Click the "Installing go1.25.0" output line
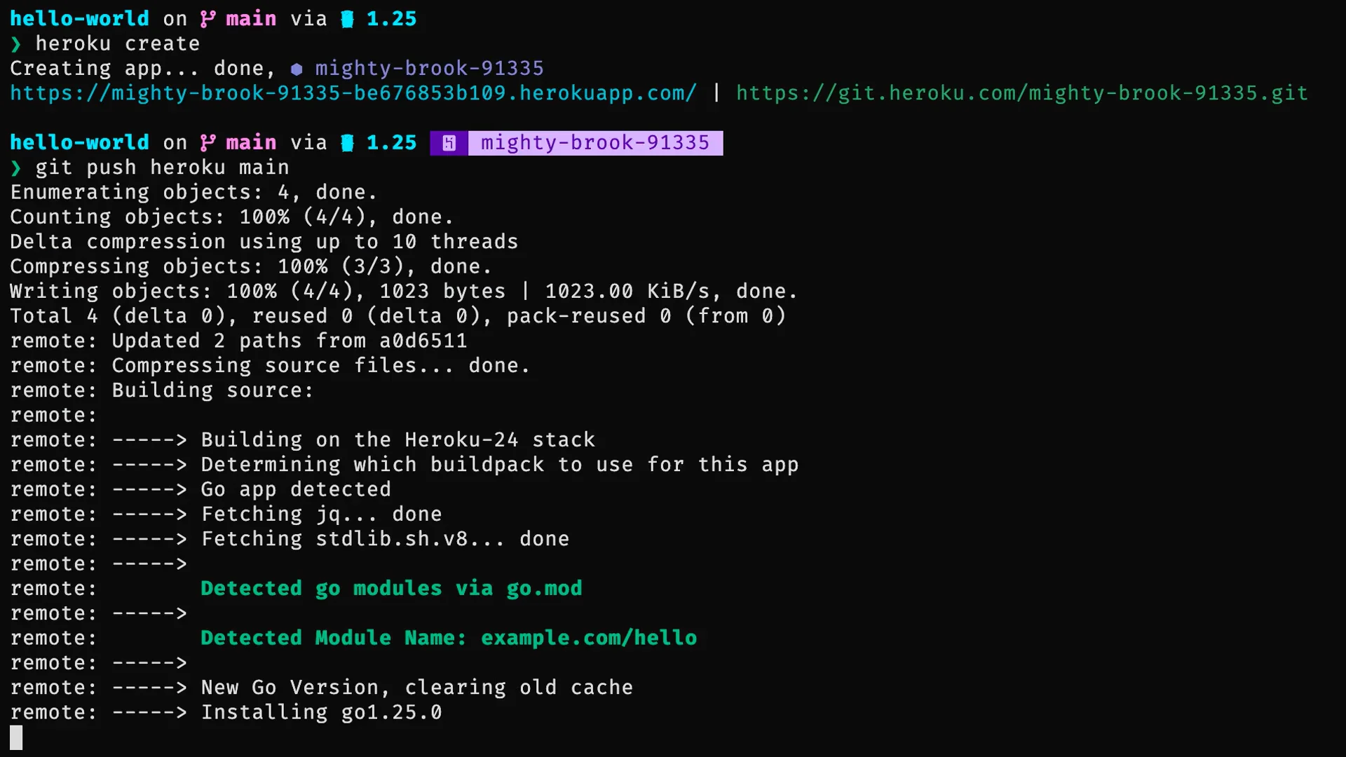 (321, 713)
